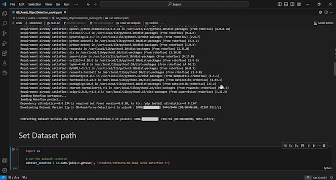Close the GB_Roads_ObjectDetection_code.ipynb tab
336x180 pixels.
pos(65,12)
